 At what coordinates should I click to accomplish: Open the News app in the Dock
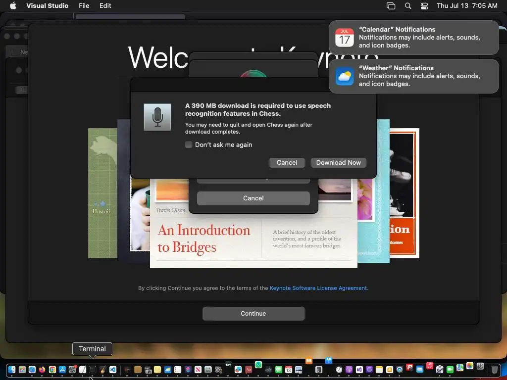pyautogui.click(x=198, y=370)
